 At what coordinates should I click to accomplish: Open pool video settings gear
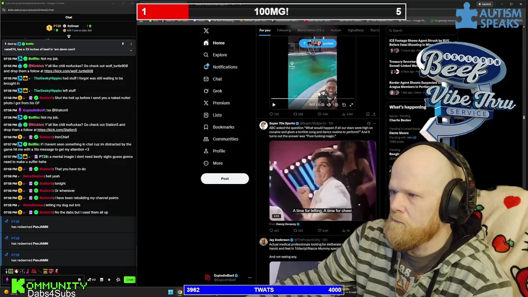(336, 105)
